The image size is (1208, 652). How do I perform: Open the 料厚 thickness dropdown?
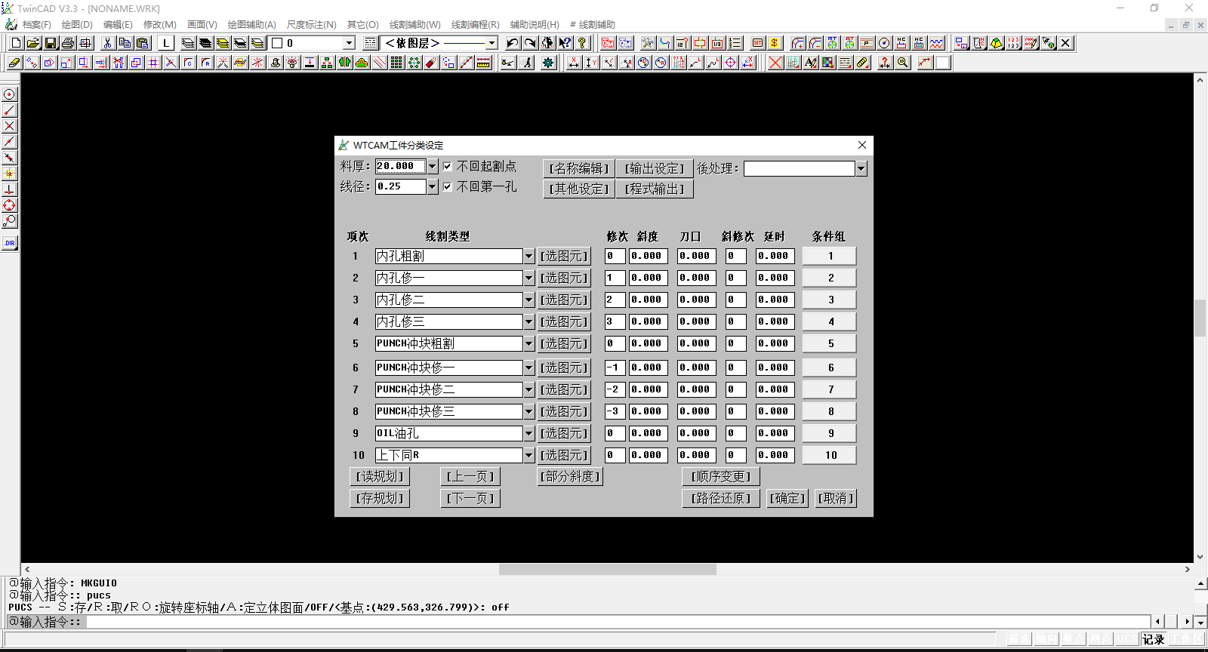[433, 166]
